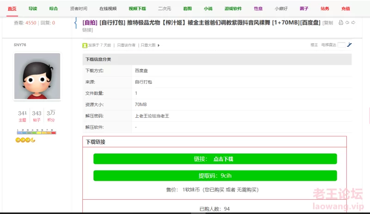Go to next thread with right arrow icon
The width and height of the screenshot is (370, 214).
353,23
